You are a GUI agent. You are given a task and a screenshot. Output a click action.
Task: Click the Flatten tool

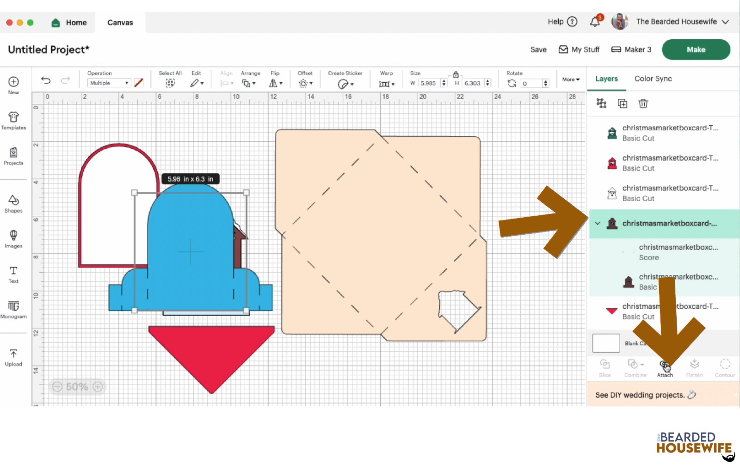[694, 368]
